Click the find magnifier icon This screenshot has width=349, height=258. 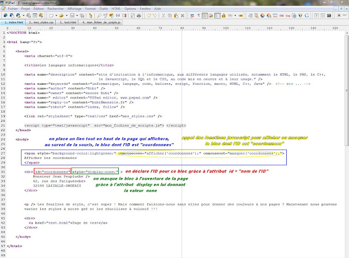coord(99,16)
